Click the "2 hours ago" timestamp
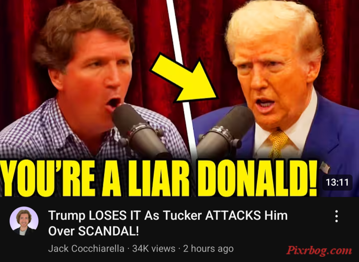This screenshot has width=359, height=262. click(x=208, y=248)
